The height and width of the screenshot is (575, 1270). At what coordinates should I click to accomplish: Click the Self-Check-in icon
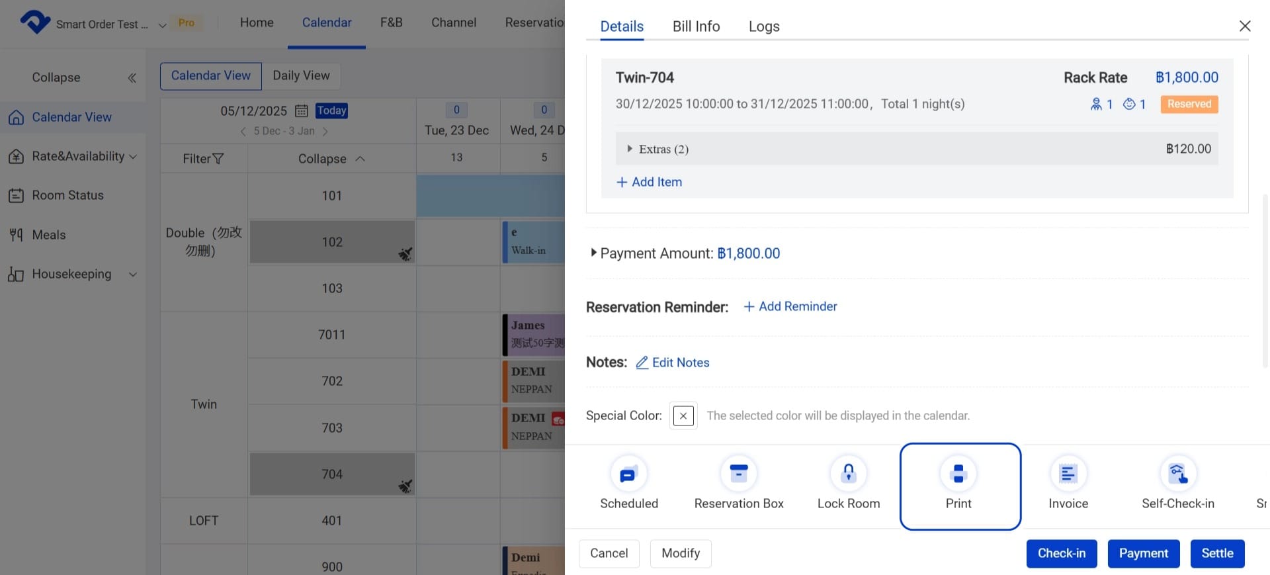(x=1177, y=474)
